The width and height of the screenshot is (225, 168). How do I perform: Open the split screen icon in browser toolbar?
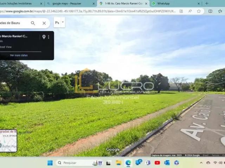[210, 11]
